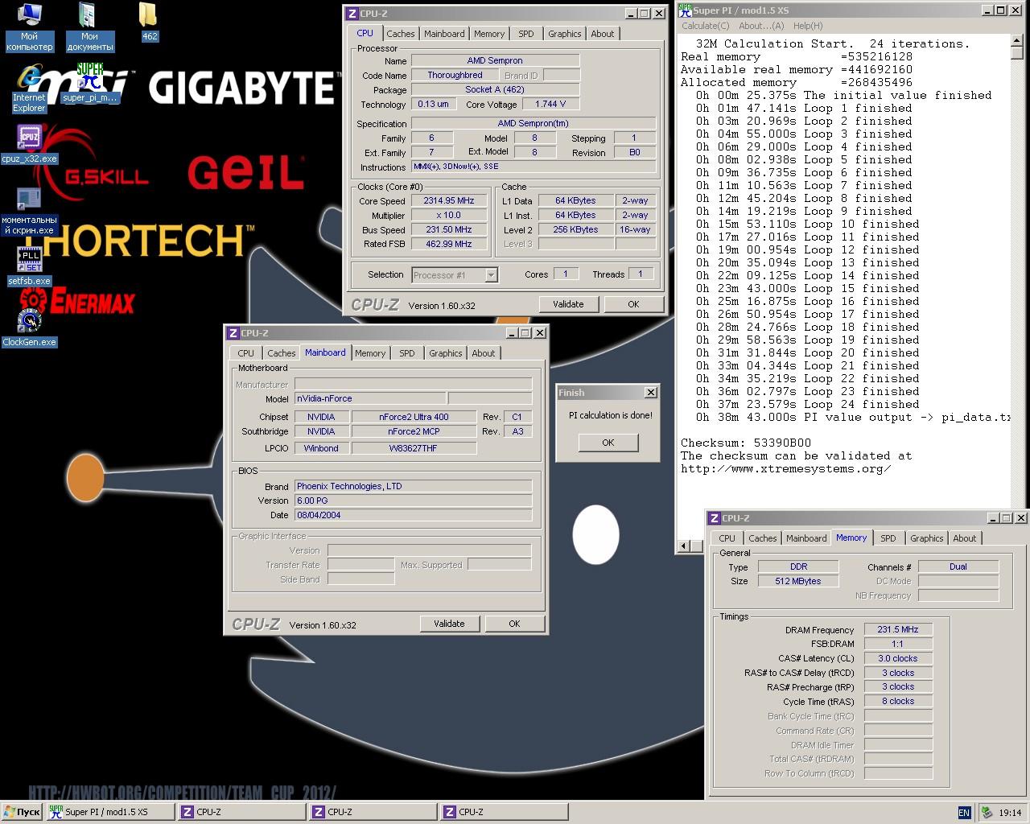The width and height of the screenshot is (1030, 824).
Task: Open CPU tab in Mainboard CPU-Z window
Action: 245,353
